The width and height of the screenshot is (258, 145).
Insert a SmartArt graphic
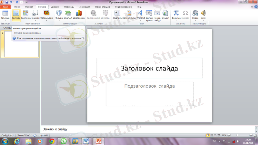click(x=68, y=15)
